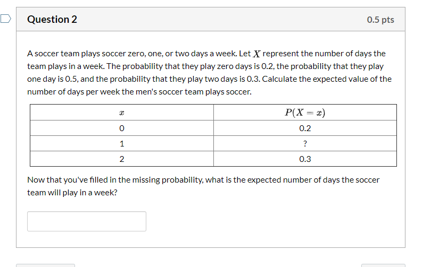Click the question mark probability cell

(x=305, y=143)
